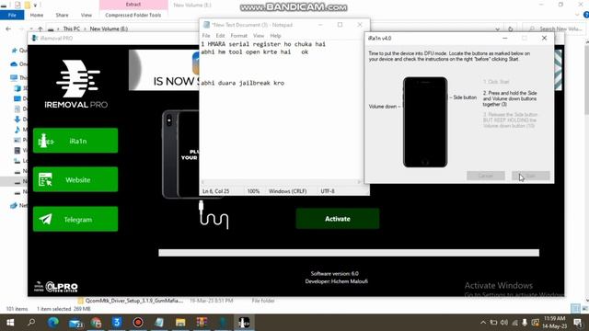Select the Music folder icon in sidebar
Screen dimensions: 589x331
[17, 130]
